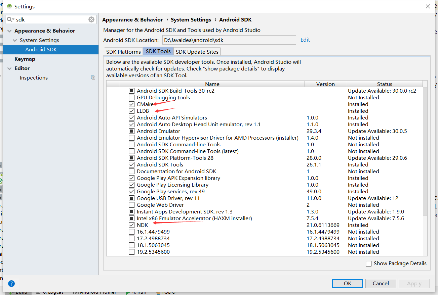The height and width of the screenshot is (295, 438).
Task: Click version 21.0.6113669 of NDK
Action: click(323, 225)
